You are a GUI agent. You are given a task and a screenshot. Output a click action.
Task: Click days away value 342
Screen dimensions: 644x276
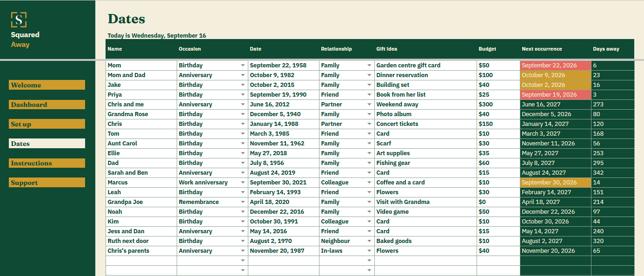pos(612,173)
